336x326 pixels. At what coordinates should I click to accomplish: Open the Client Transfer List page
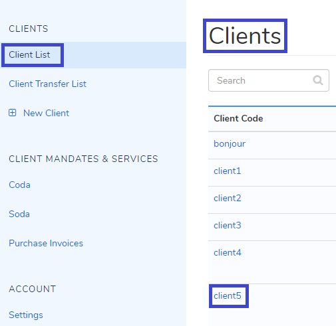[47, 84]
